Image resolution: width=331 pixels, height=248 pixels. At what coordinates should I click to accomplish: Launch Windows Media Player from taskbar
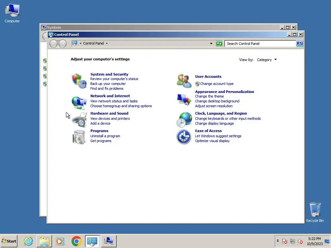[60, 241]
